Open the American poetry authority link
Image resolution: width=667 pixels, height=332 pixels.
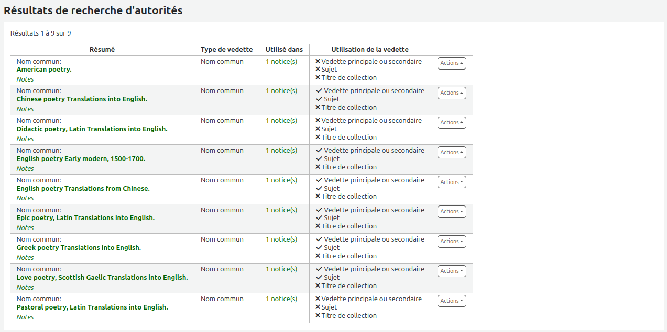click(x=44, y=70)
